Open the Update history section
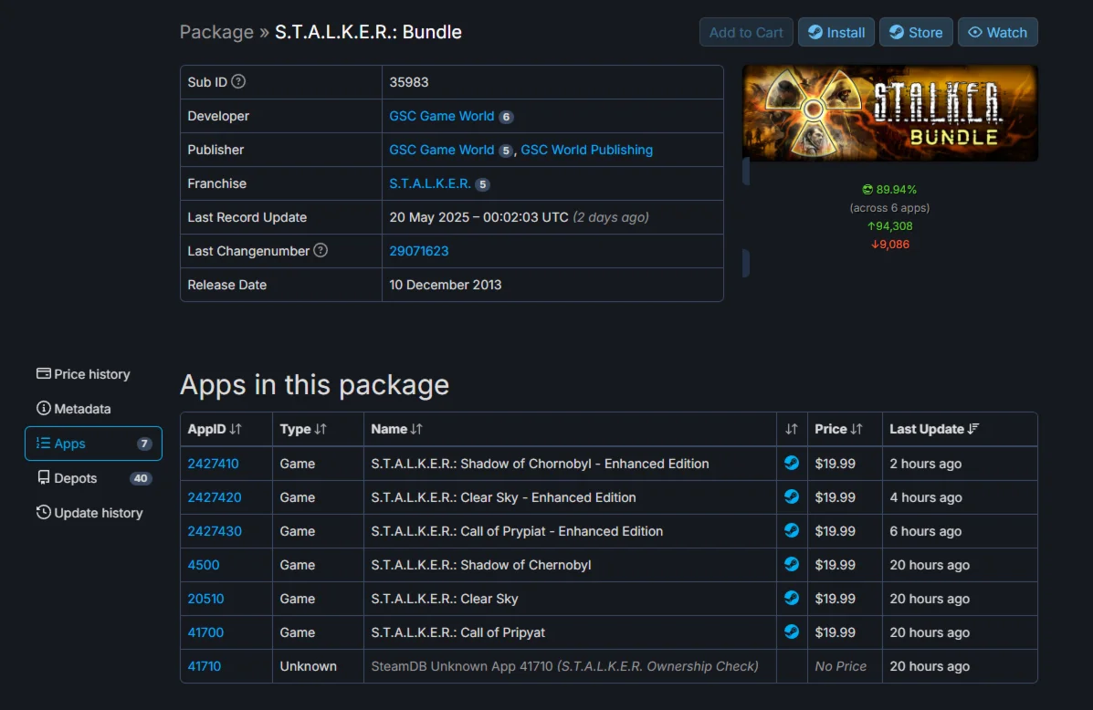The height and width of the screenshot is (710, 1093). 89,513
